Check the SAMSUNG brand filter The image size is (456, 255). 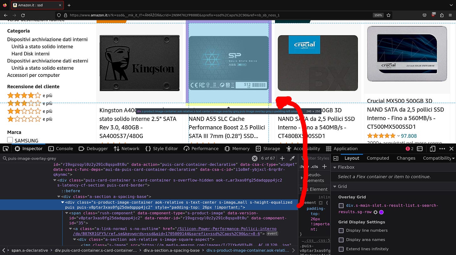click(x=10, y=140)
